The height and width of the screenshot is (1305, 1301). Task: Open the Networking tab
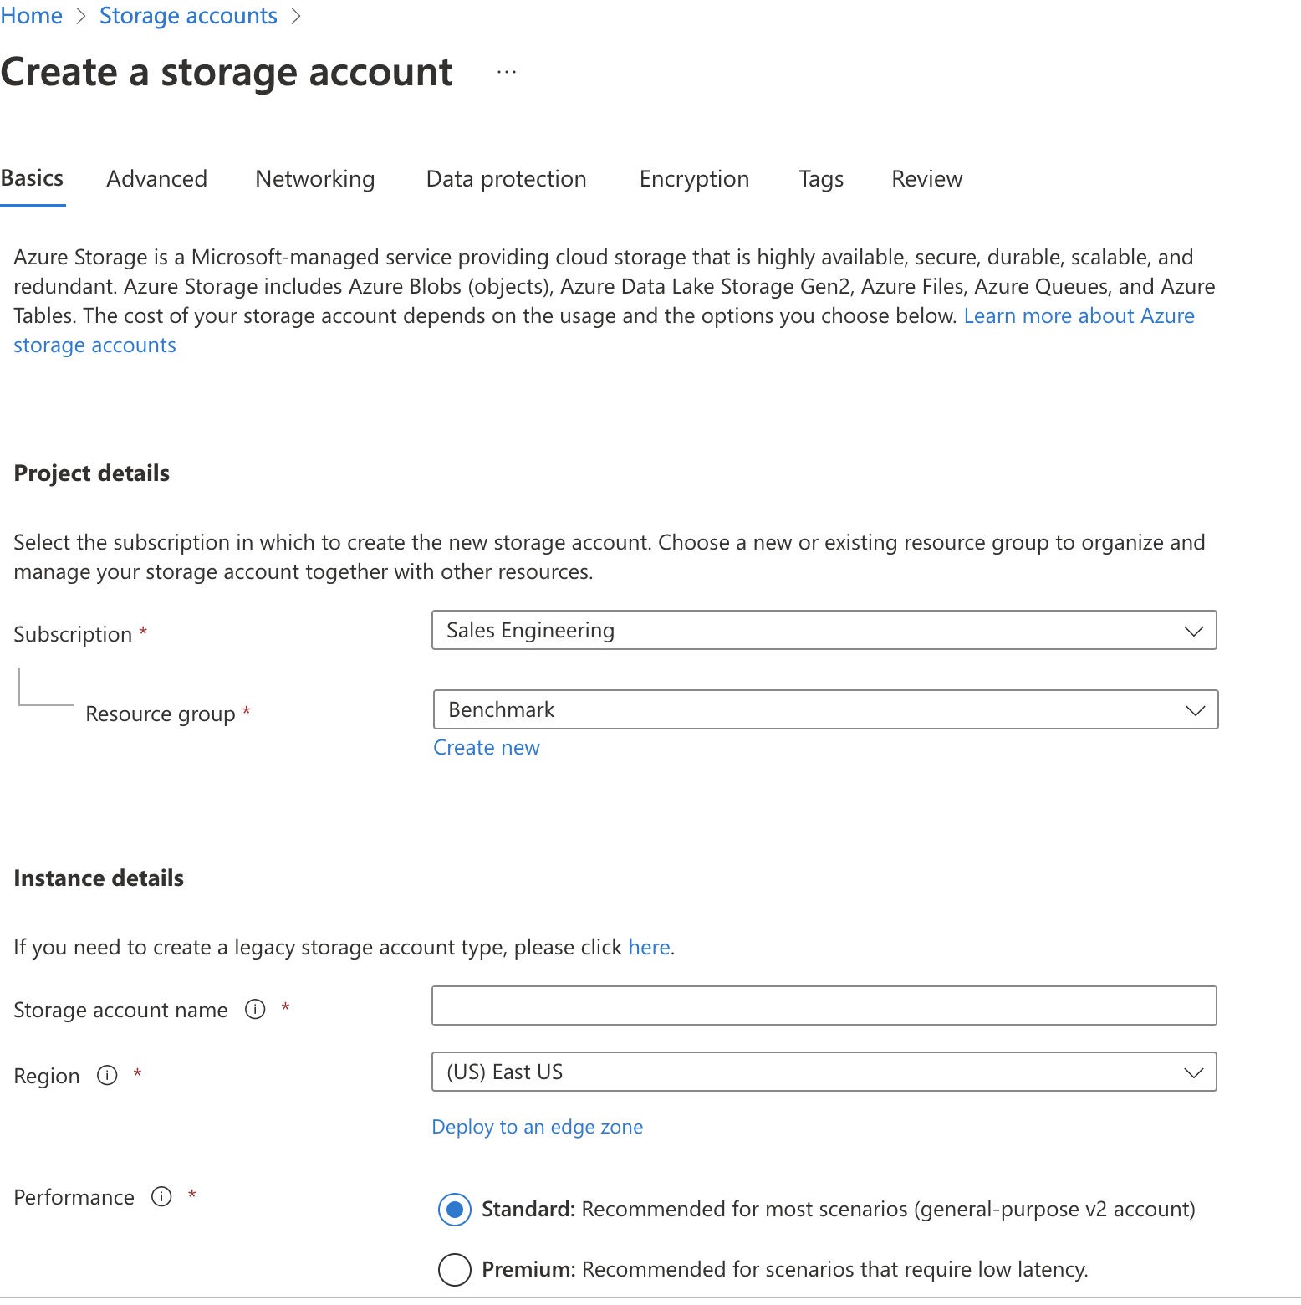pyautogui.click(x=315, y=179)
